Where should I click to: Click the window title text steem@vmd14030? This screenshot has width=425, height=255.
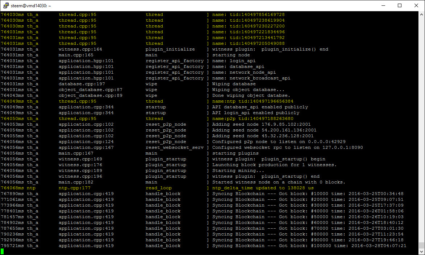[31, 6]
